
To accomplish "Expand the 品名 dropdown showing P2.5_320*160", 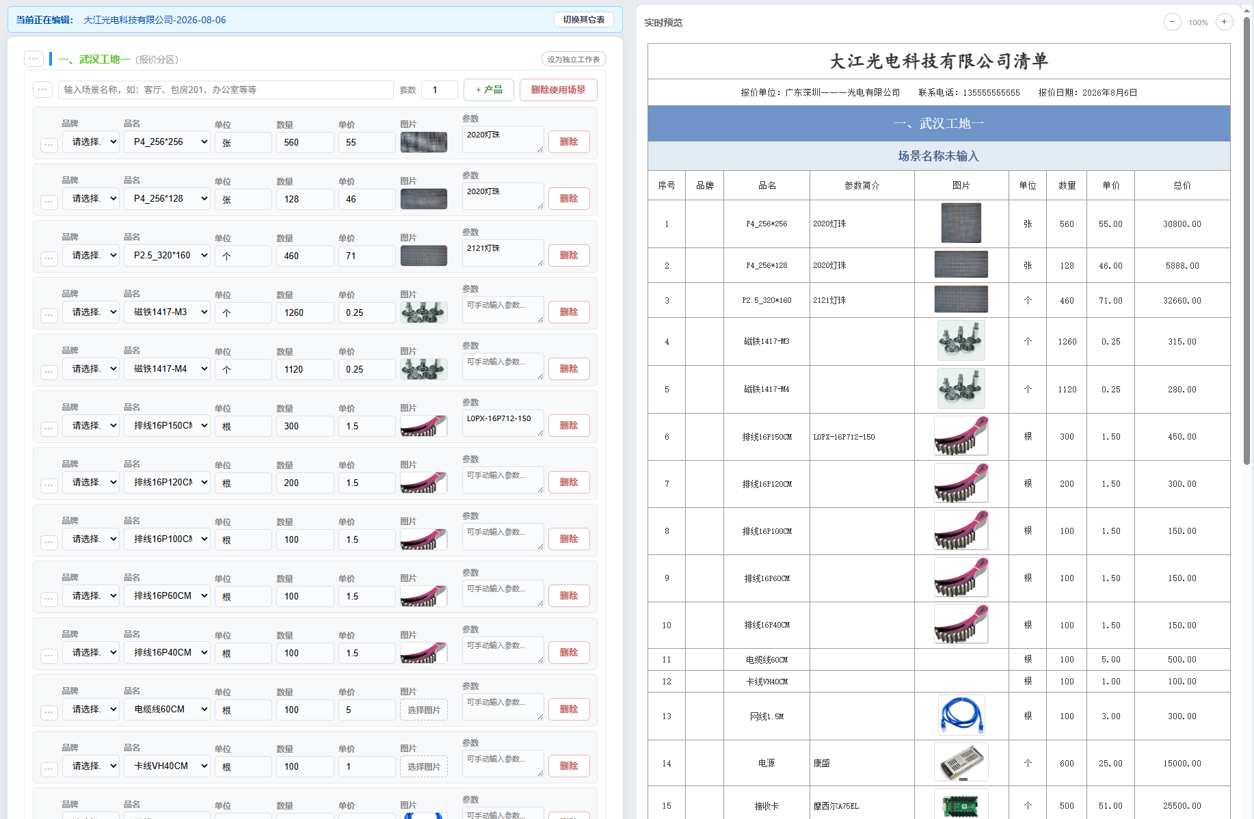I will [167, 255].
